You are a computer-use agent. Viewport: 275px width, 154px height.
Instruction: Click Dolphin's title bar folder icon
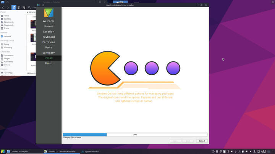pyautogui.click(x=3, y=2)
